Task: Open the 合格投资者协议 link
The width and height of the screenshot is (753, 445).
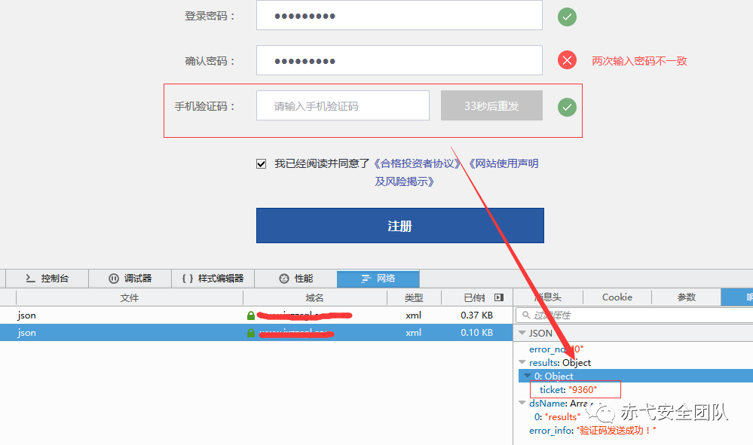Action: coord(417,163)
